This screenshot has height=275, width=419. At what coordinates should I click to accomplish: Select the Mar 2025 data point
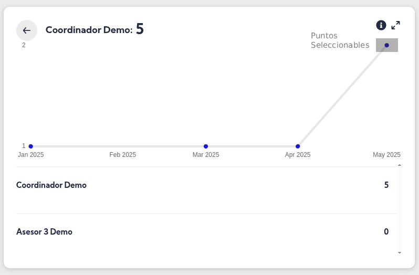[206, 146]
